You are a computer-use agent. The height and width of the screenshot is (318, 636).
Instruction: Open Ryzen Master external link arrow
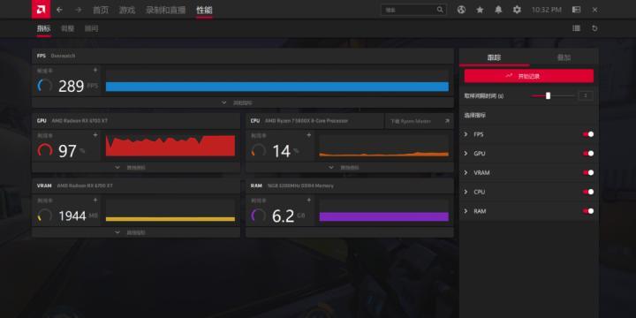447,121
